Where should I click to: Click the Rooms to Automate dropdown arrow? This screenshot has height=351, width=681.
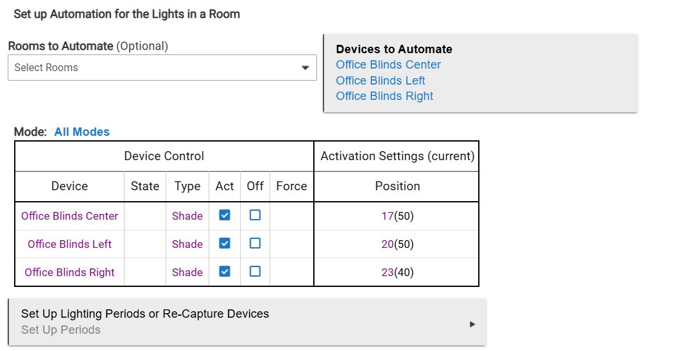click(306, 68)
